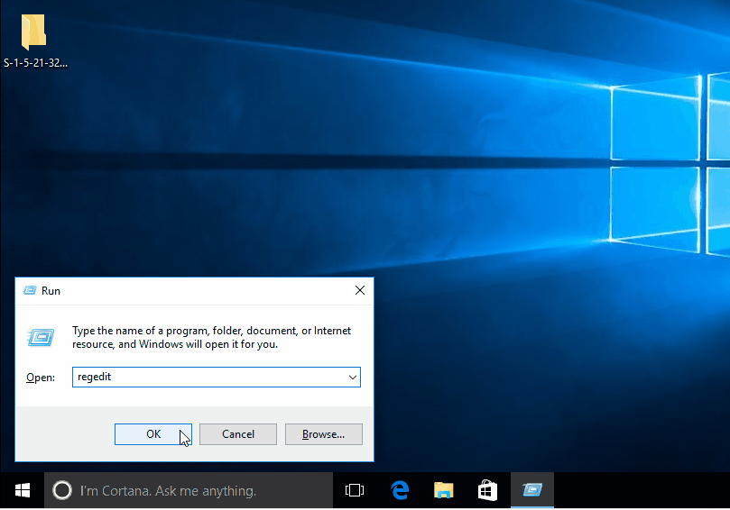Viewport: 730px width, 510px height.
Task: Open the Windows Store taskbar icon
Action: pyautogui.click(x=487, y=491)
